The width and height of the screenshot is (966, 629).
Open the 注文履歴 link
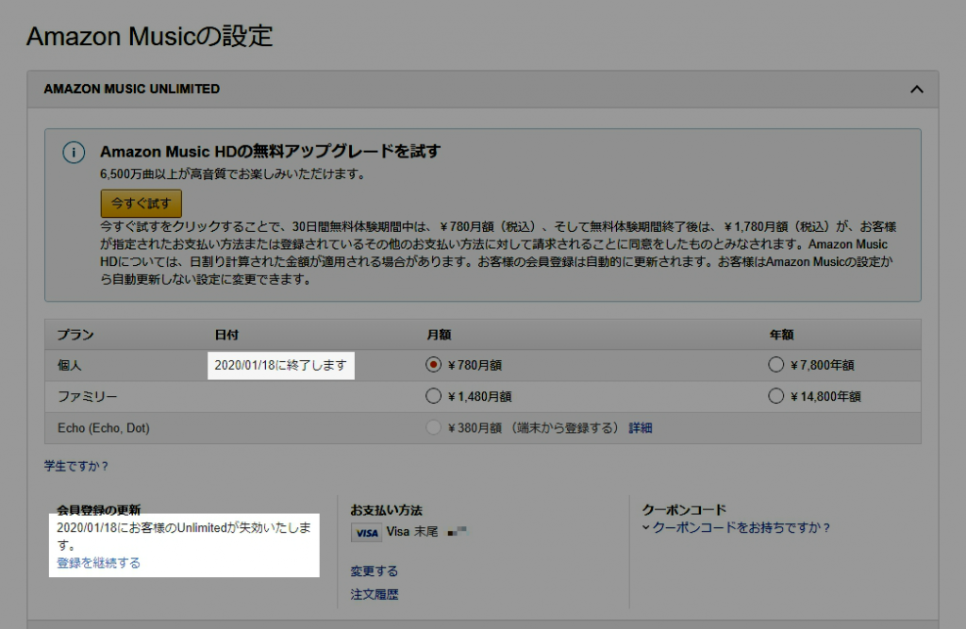(x=374, y=594)
